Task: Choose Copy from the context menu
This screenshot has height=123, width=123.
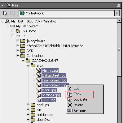Action: (x=85, y=94)
